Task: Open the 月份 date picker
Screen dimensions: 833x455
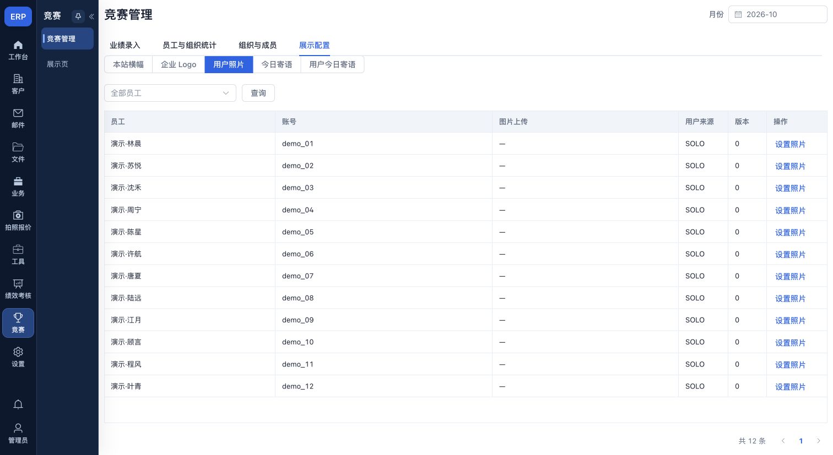Action: (x=777, y=14)
